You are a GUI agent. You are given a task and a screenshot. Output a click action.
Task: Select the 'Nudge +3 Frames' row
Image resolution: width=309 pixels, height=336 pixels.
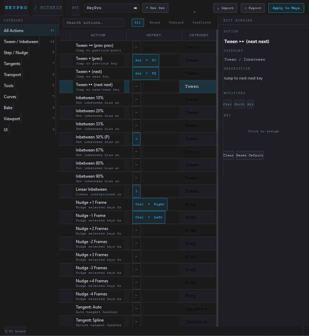click(x=138, y=256)
